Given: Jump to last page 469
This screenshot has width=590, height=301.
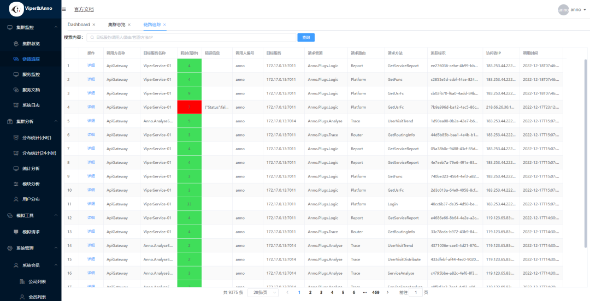Looking at the screenshot, I should (x=375, y=292).
